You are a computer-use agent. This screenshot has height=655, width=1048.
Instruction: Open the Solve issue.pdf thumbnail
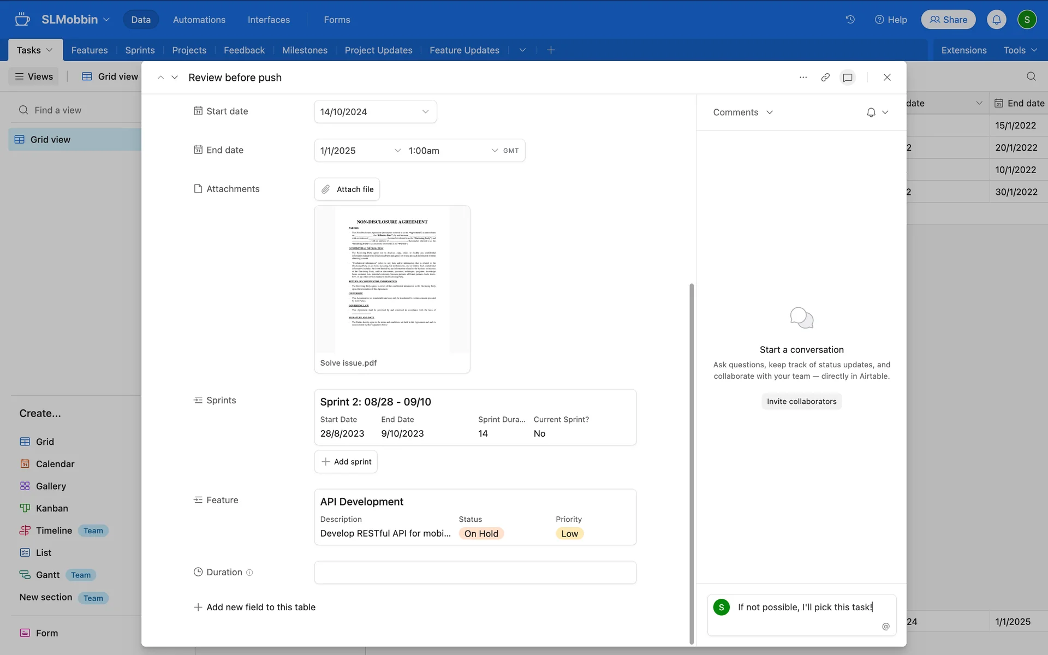coord(392,279)
